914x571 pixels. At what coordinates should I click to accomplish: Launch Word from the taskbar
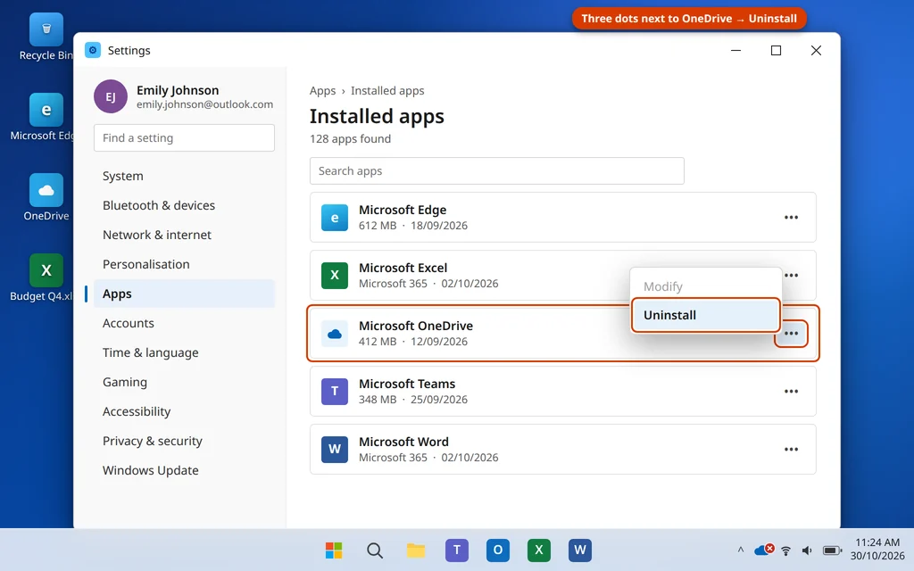tap(580, 550)
